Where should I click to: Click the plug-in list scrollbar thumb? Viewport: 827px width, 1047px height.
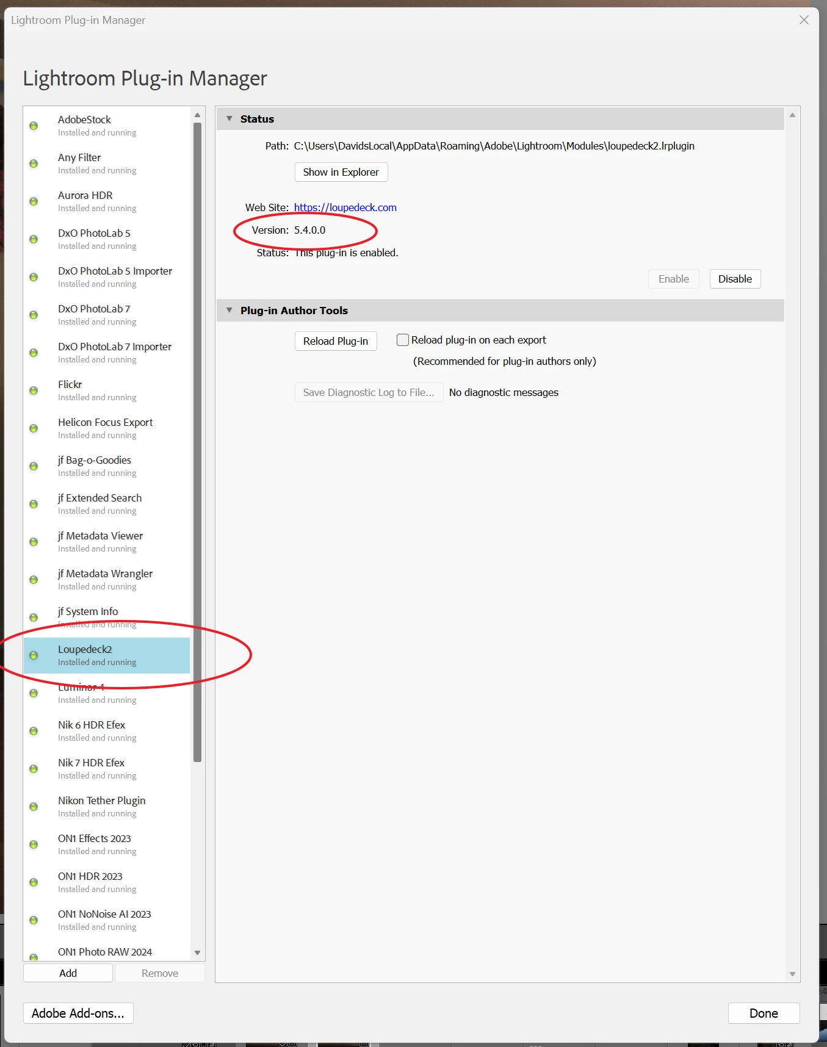click(197, 442)
